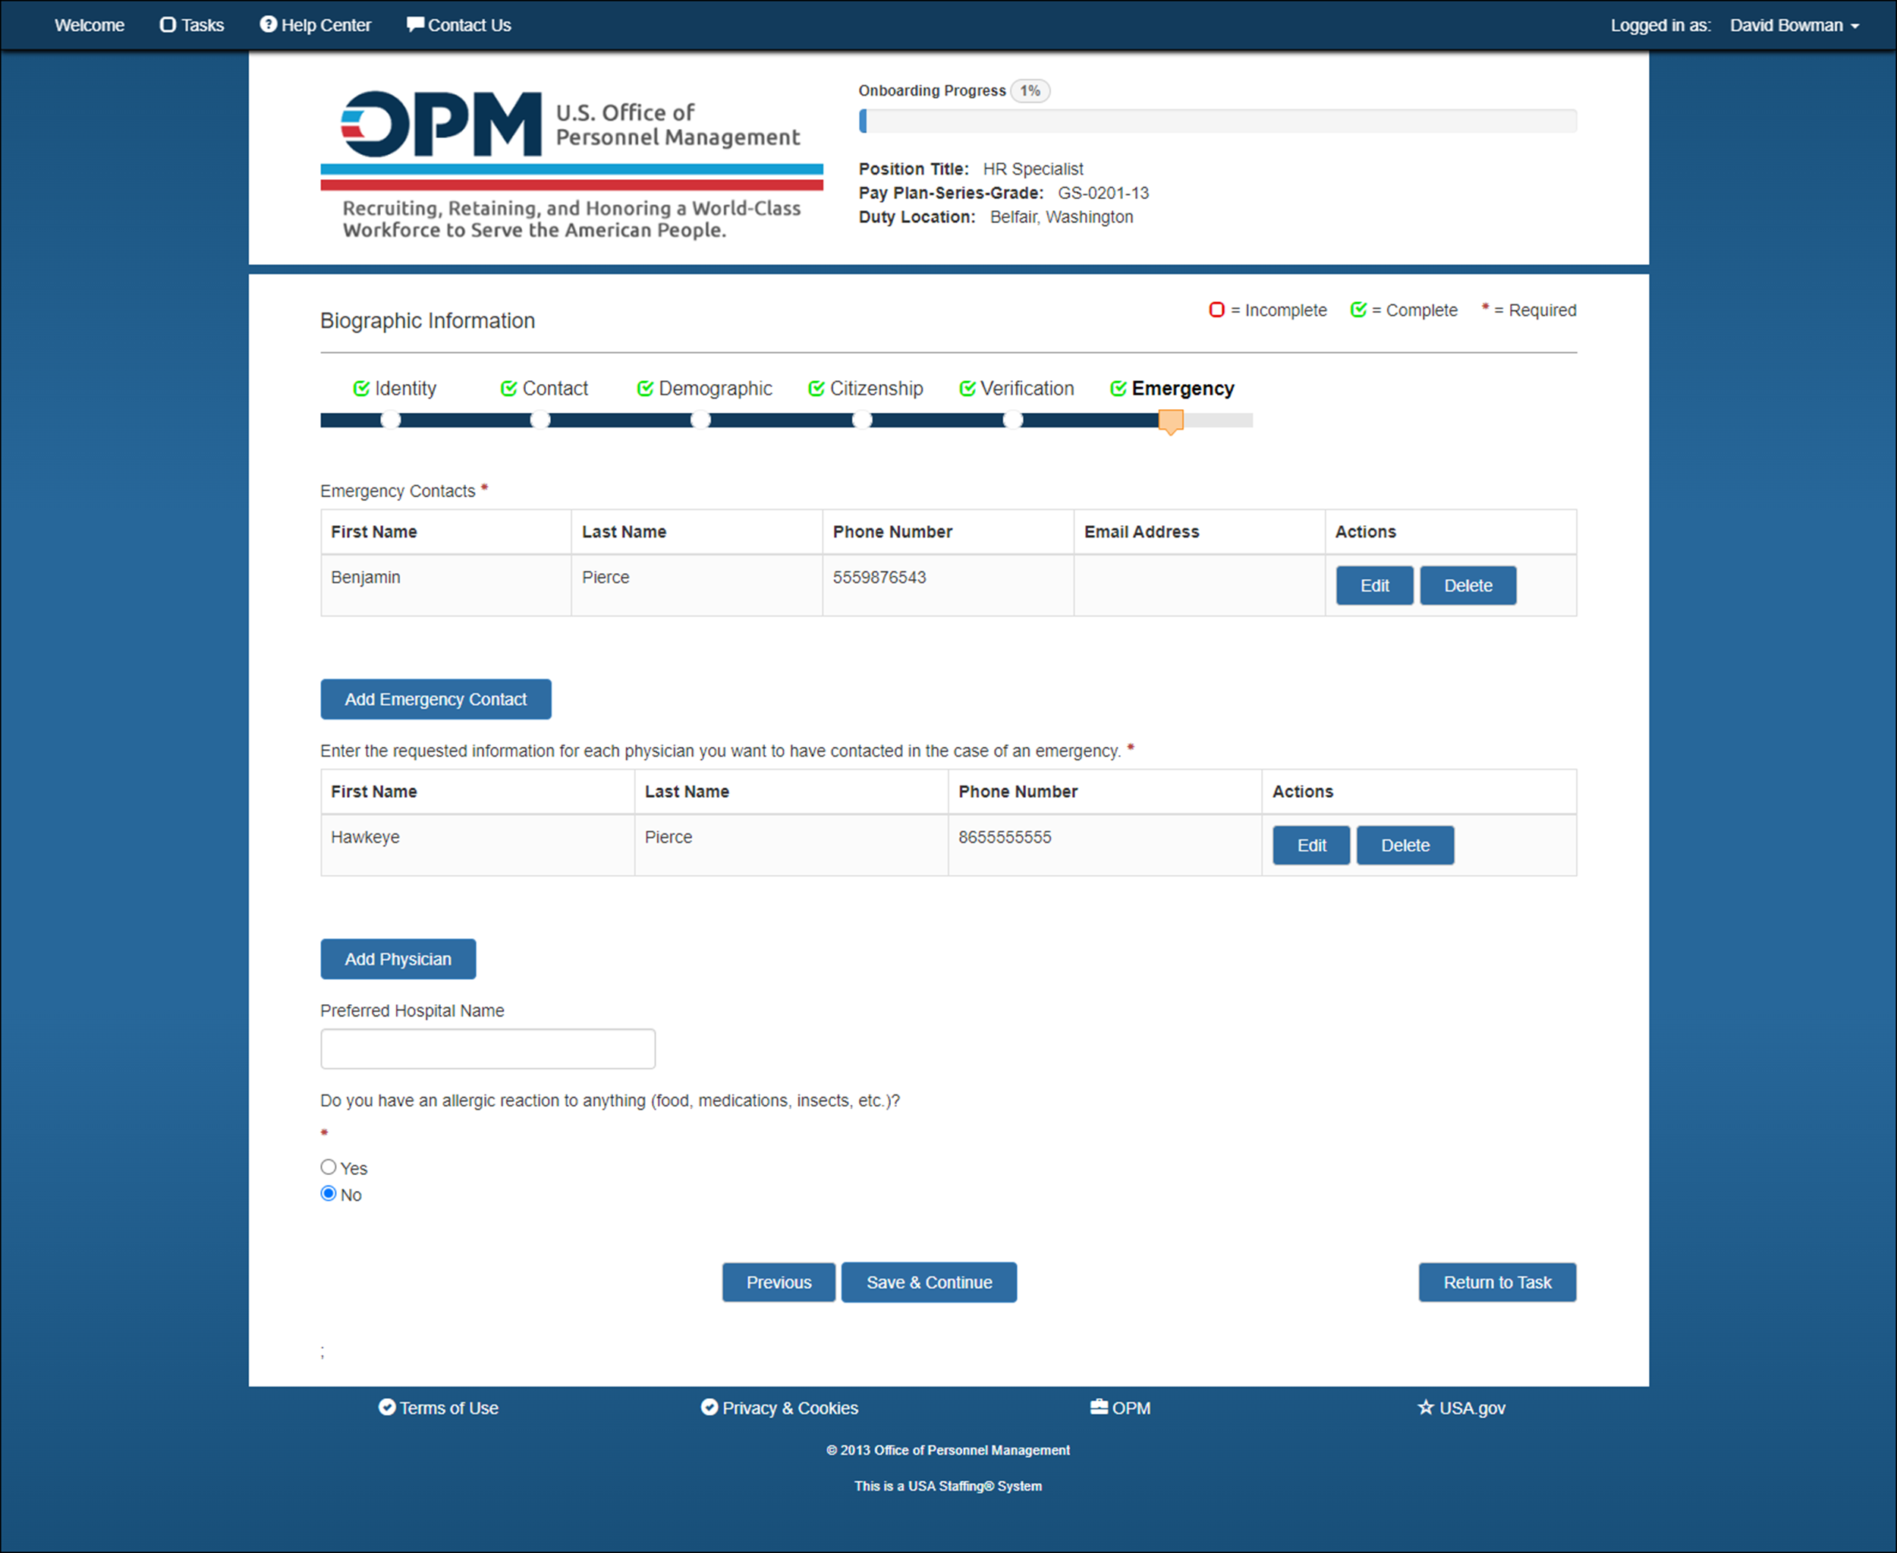Viewport: 1897px width, 1553px height.
Task: Click the red Incomplete legend icon
Action: 1216,310
